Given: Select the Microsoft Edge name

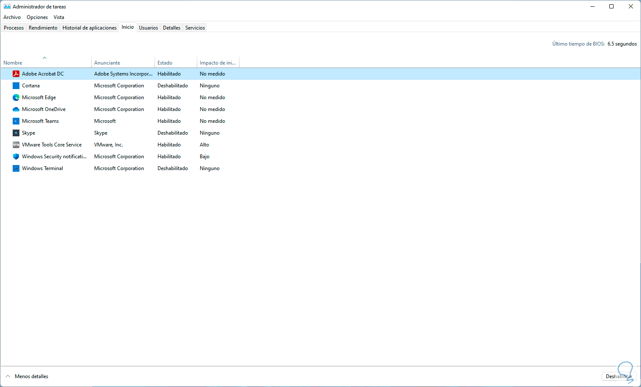Looking at the screenshot, I should pyautogui.click(x=39, y=97).
